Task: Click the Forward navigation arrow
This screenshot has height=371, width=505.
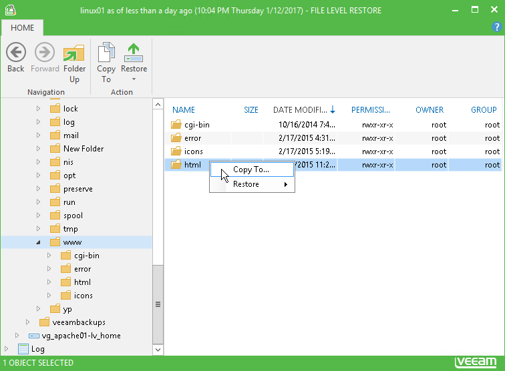Action: (45, 57)
